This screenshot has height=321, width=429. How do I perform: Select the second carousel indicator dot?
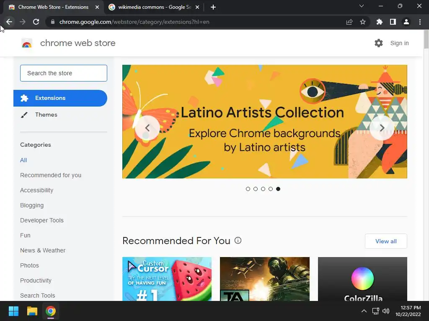click(x=256, y=189)
